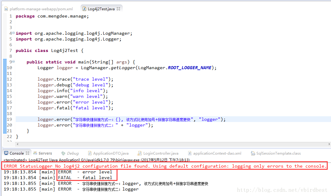The width and height of the screenshot is (331, 196).
Task: Click the 拼接方式一 console output line
Action: click(x=106, y=183)
